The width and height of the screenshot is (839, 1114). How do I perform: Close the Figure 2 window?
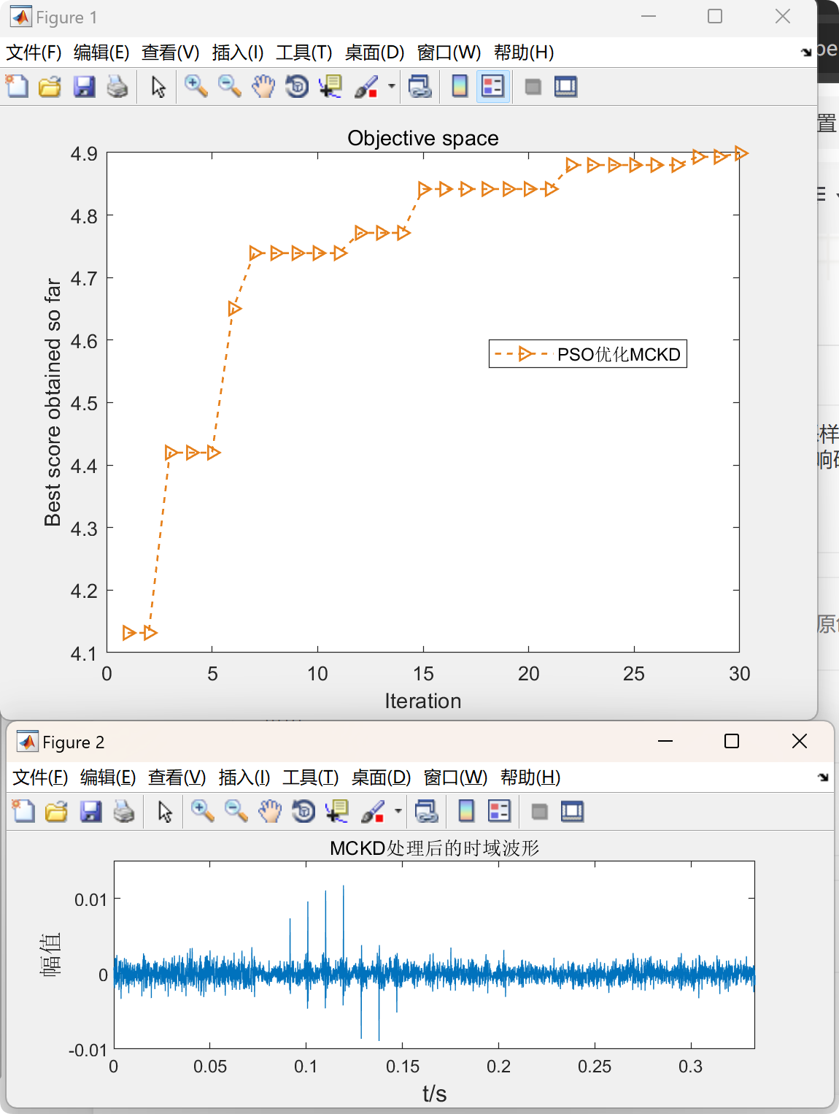[x=800, y=741]
